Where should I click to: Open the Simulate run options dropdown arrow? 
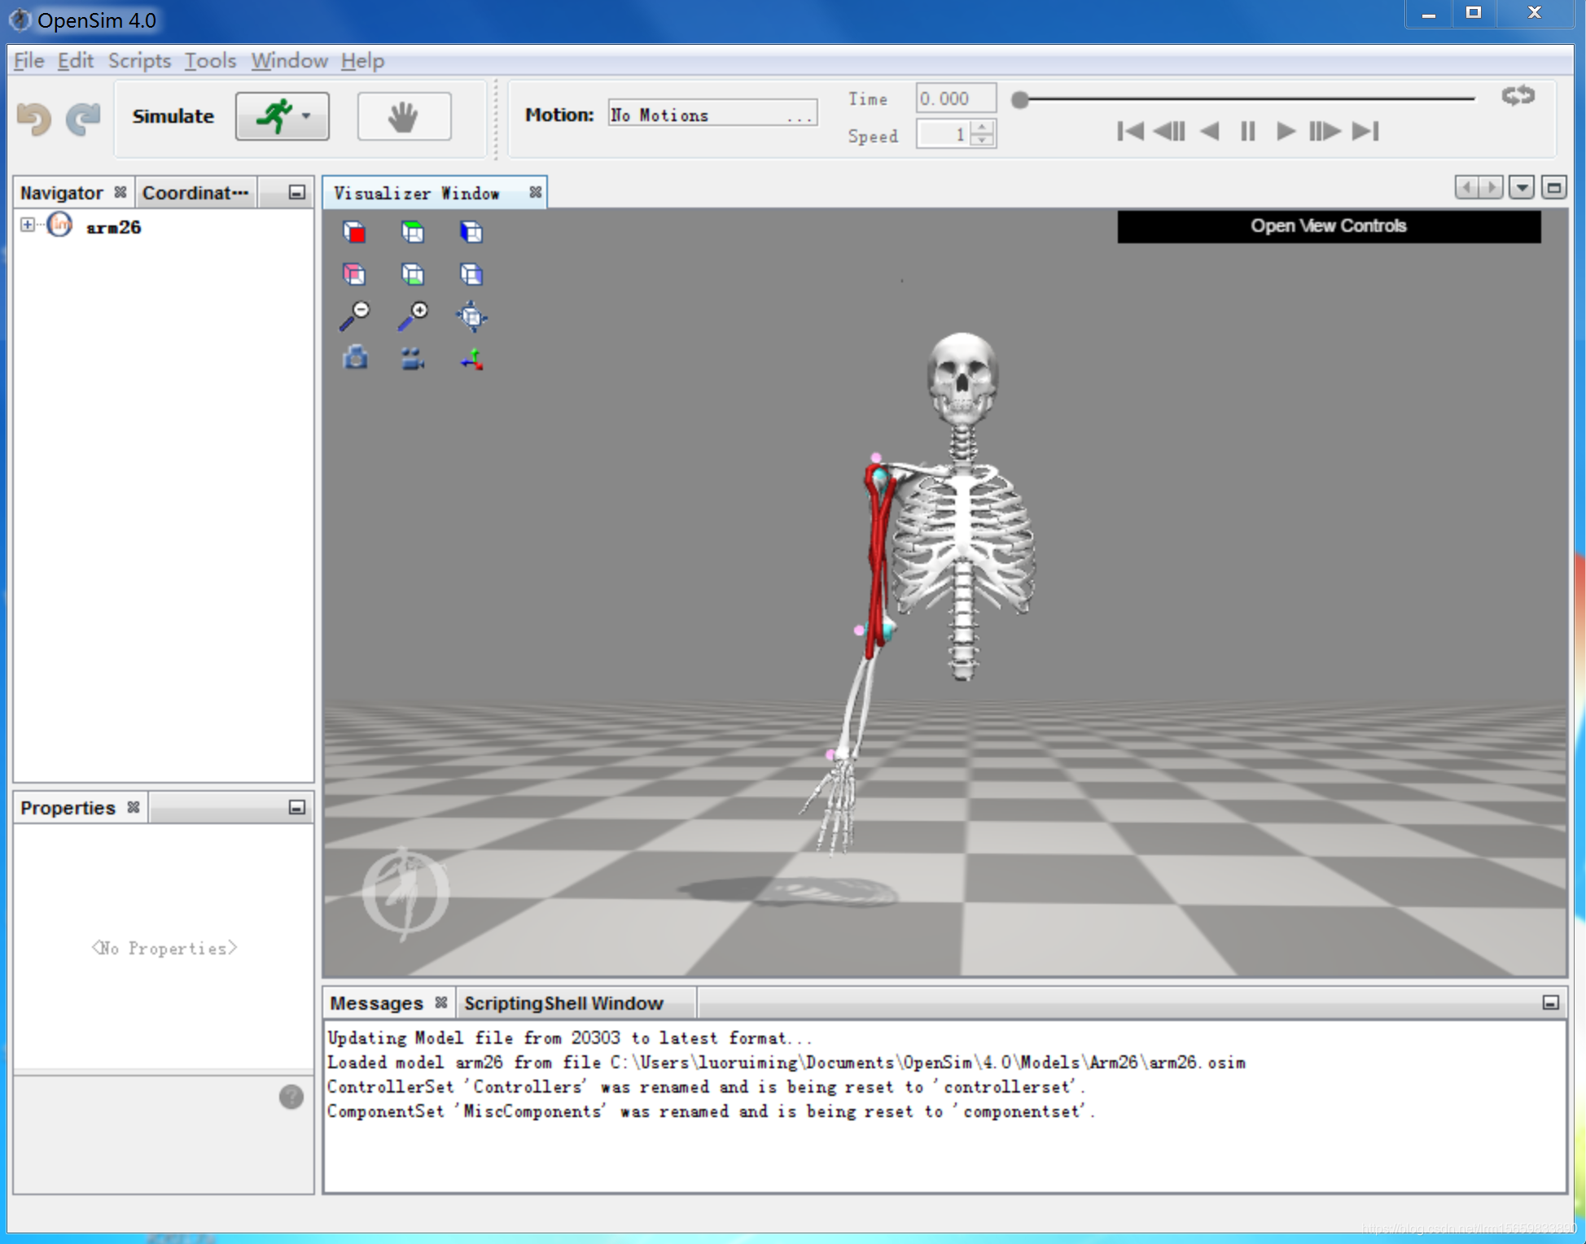307,116
